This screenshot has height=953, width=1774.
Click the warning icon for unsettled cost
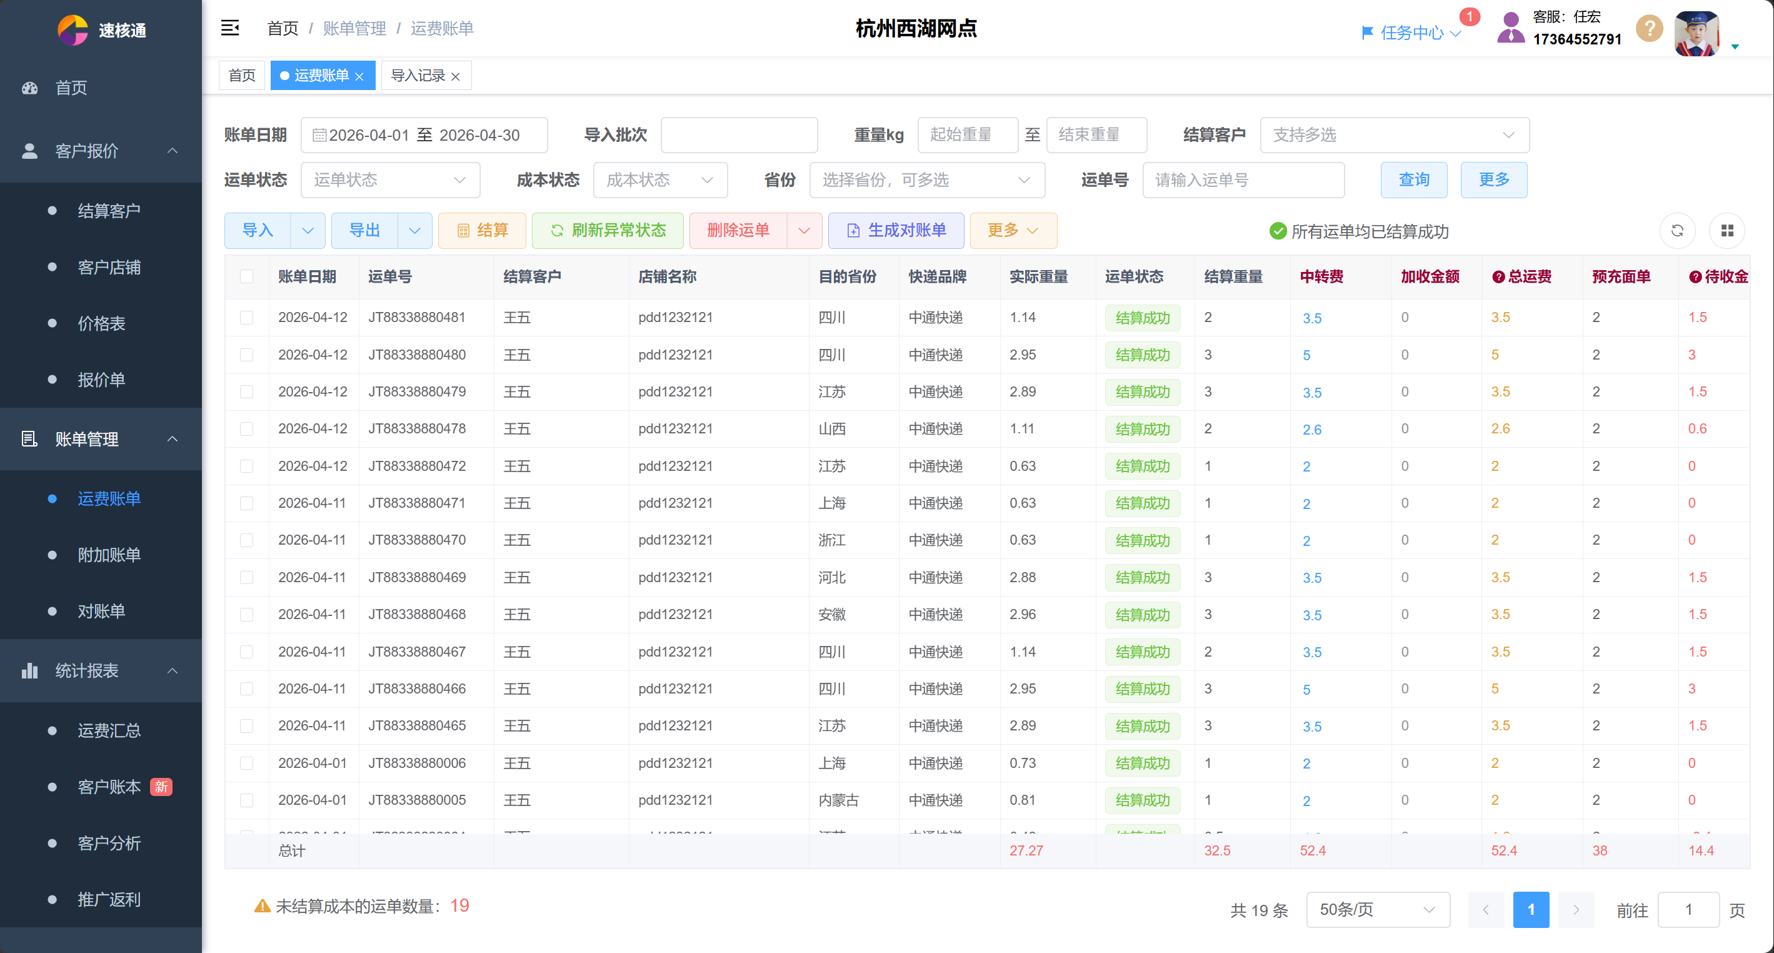(x=263, y=906)
